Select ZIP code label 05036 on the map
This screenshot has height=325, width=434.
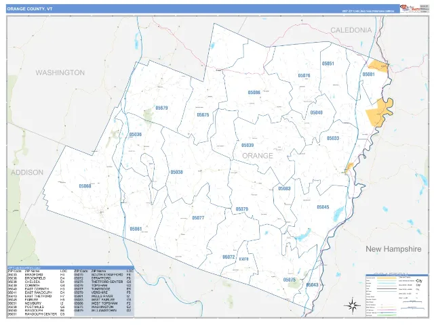click(136, 134)
